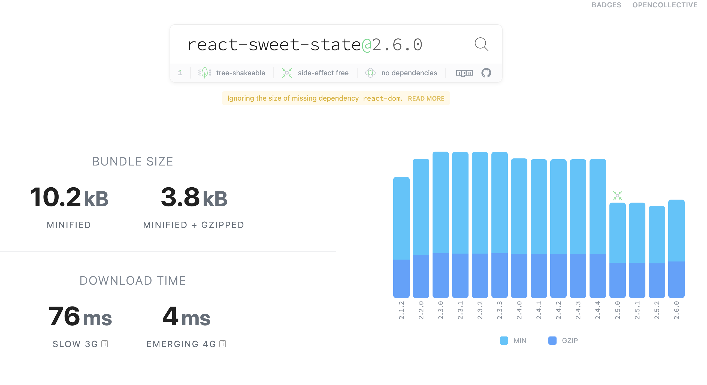Select the version 2.4.4 bar
Image resolution: width=707 pixels, height=385 pixels.
[597, 228]
